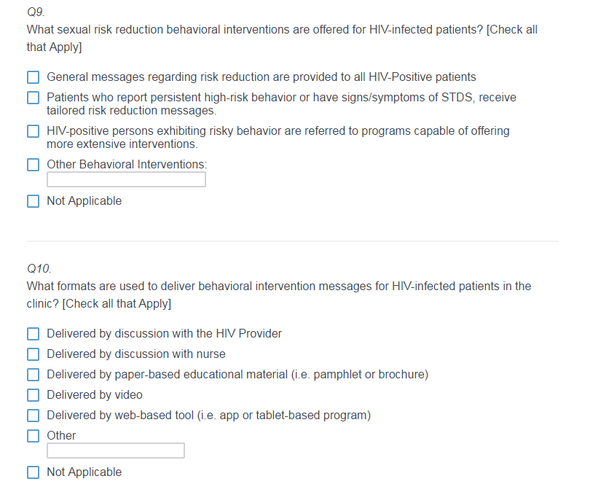The width and height of the screenshot is (609, 495).
Task: Check 'Delivered by web-based tool' option
Action: (34, 416)
